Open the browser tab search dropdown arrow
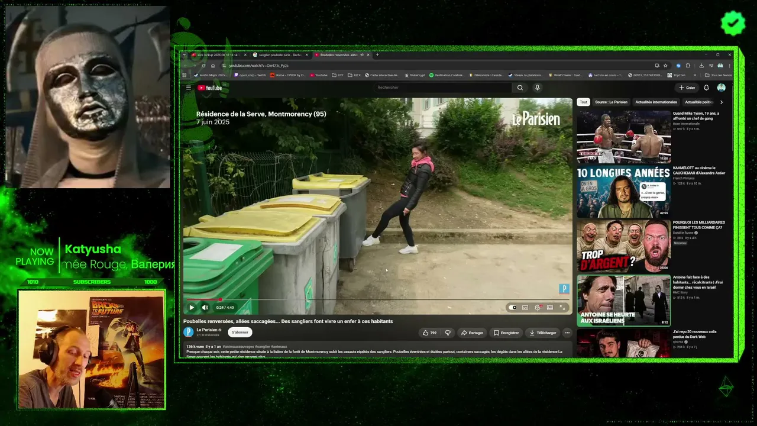The image size is (757, 426). coord(185,55)
